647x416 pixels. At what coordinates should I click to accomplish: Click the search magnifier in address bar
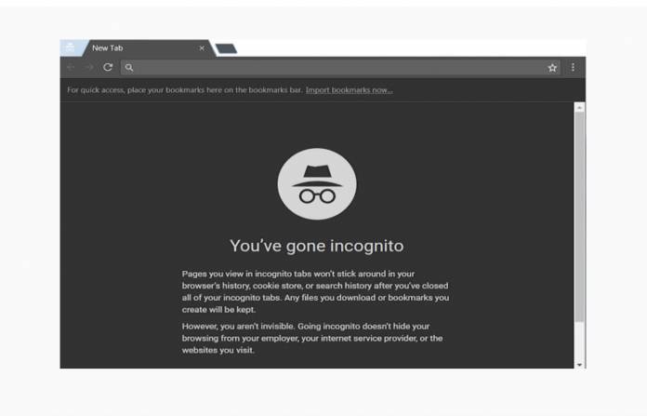(129, 67)
